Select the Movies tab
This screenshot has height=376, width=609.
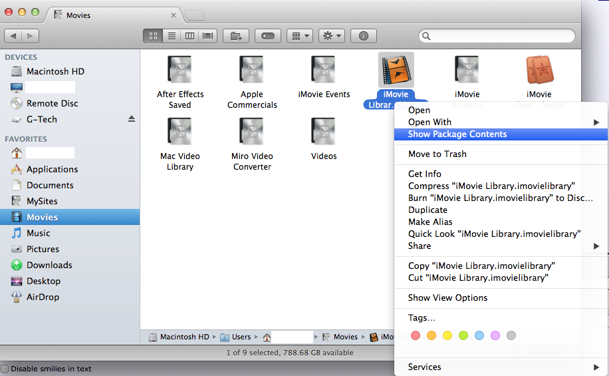(114, 15)
